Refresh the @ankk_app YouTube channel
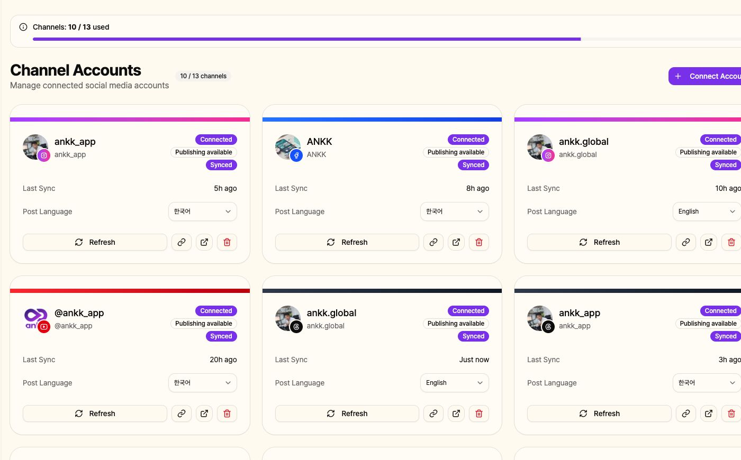Viewport: 741px width, 460px height. 95,413
